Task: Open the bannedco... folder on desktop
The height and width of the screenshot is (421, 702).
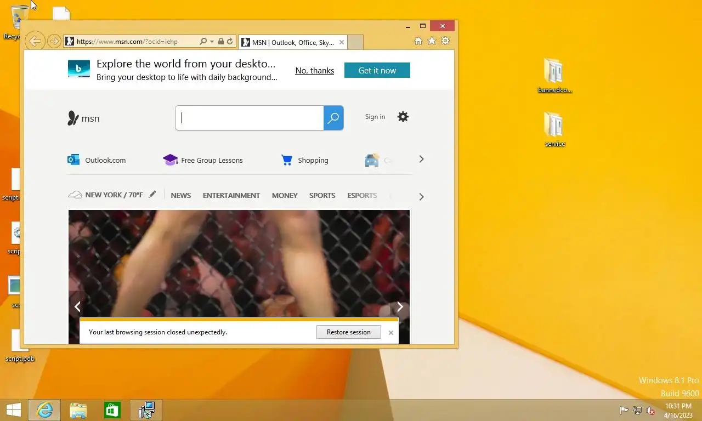Action: pyautogui.click(x=554, y=76)
